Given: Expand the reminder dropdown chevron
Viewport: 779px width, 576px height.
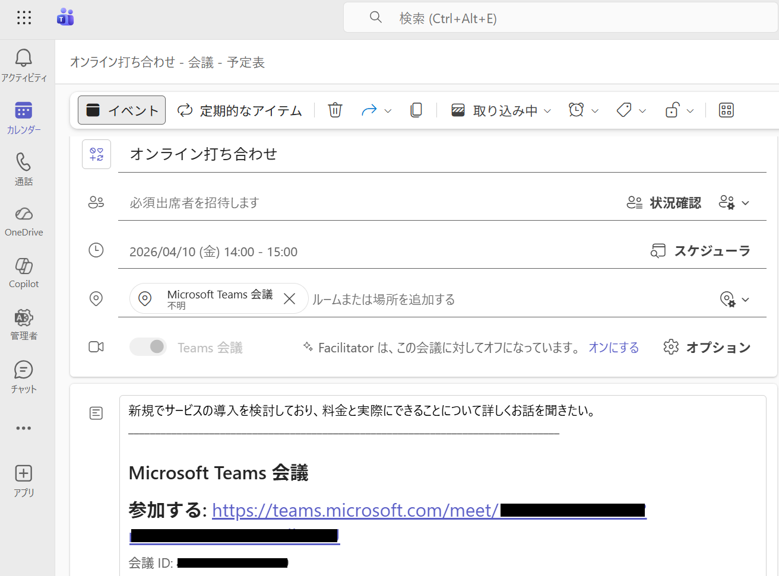Looking at the screenshot, I should tap(595, 111).
